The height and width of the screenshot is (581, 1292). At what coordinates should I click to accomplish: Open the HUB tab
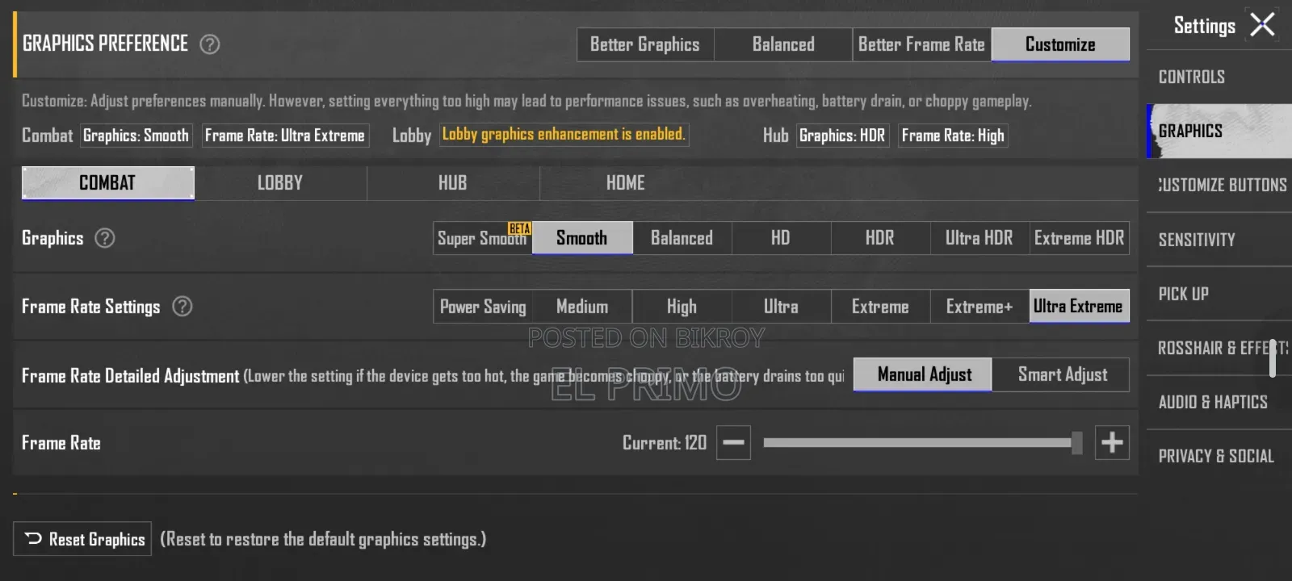(x=453, y=183)
